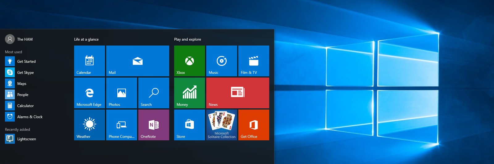Click the Play and explore group title
The height and width of the screenshot is (164, 494).
click(x=187, y=39)
